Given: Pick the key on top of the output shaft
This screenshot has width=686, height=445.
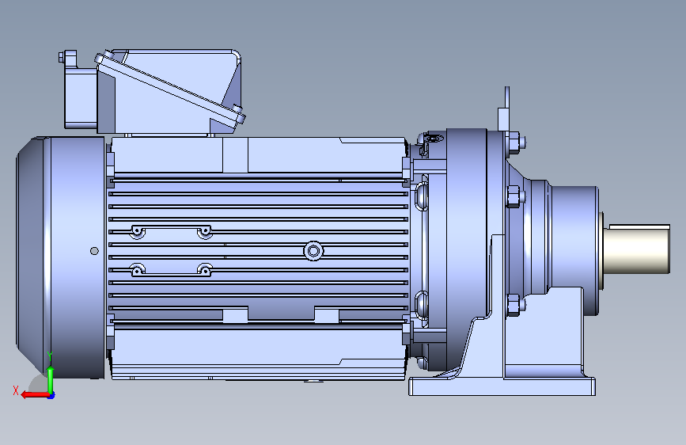Looking at the screenshot, I should 639,227.
